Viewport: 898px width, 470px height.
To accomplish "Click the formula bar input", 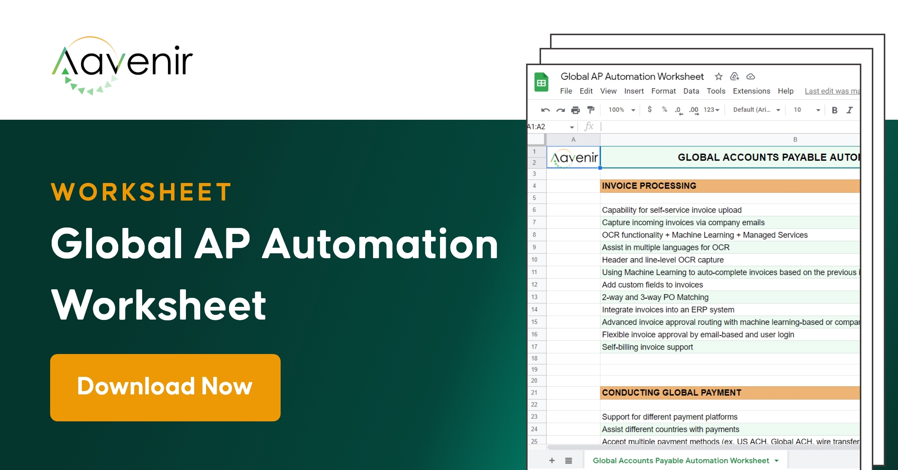I will (730, 126).
